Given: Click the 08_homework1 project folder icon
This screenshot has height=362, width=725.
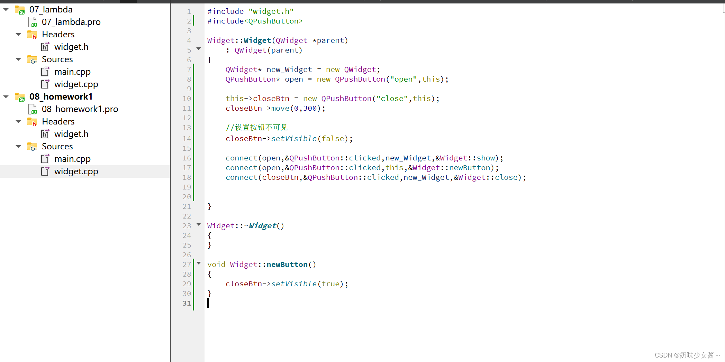Looking at the screenshot, I should click(x=20, y=97).
